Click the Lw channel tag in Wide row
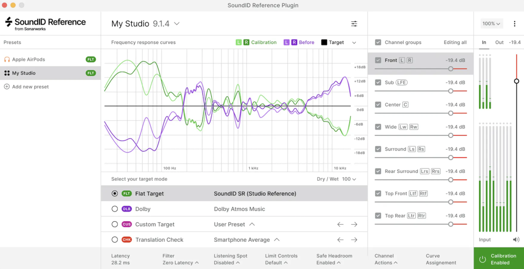The image size is (524, 269). [403, 127]
